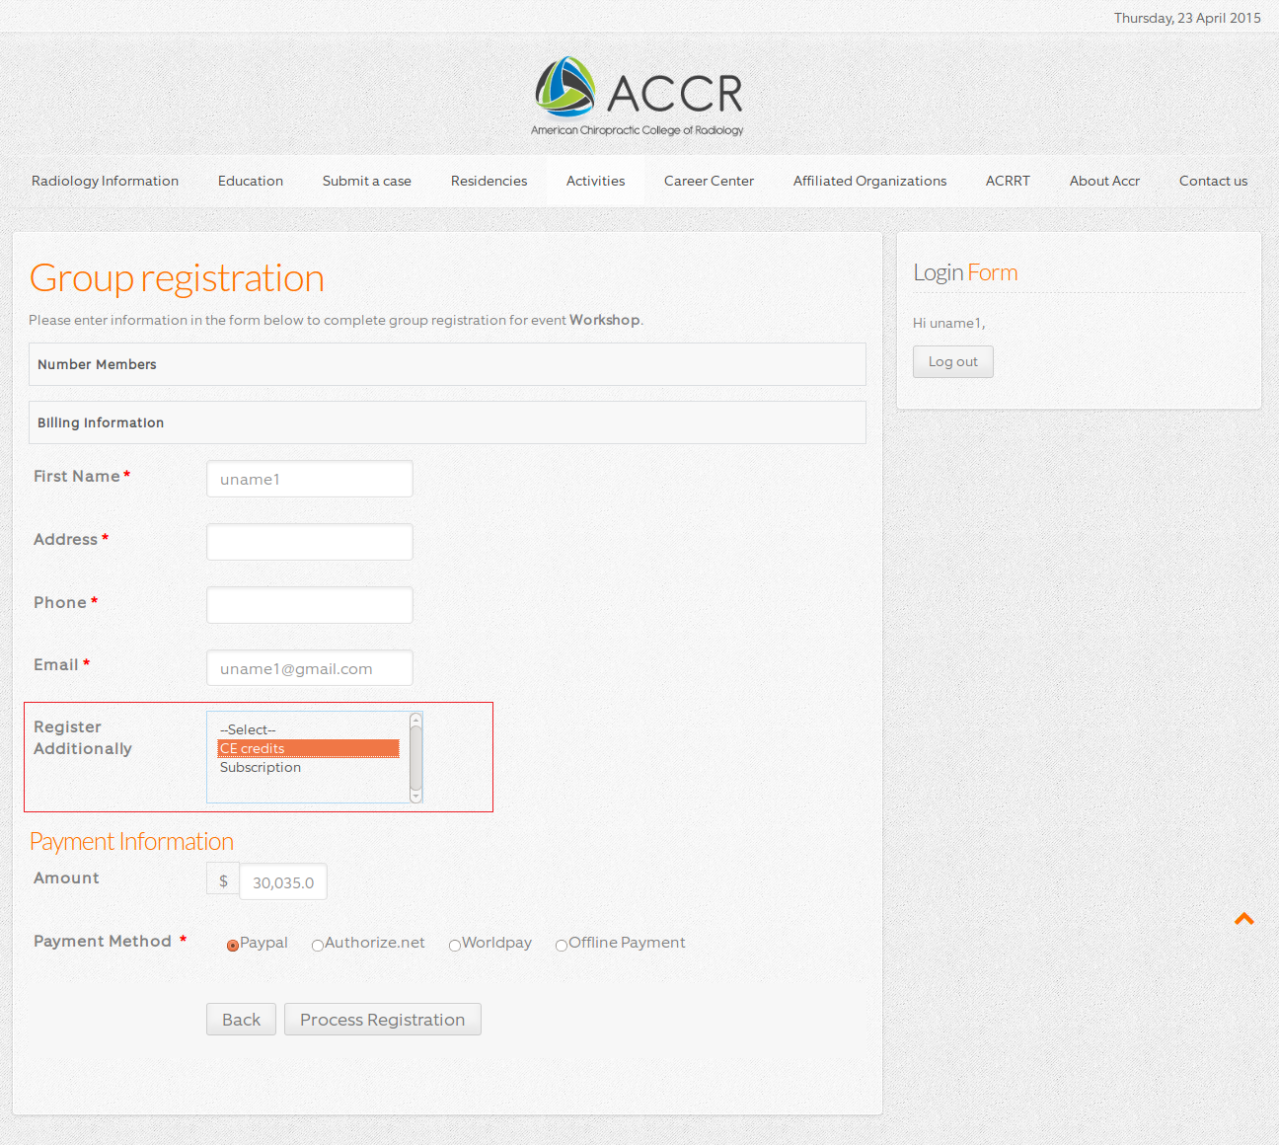The image size is (1279, 1145).
Task: Click the Amount field showing 30,035.0
Action: [282, 882]
